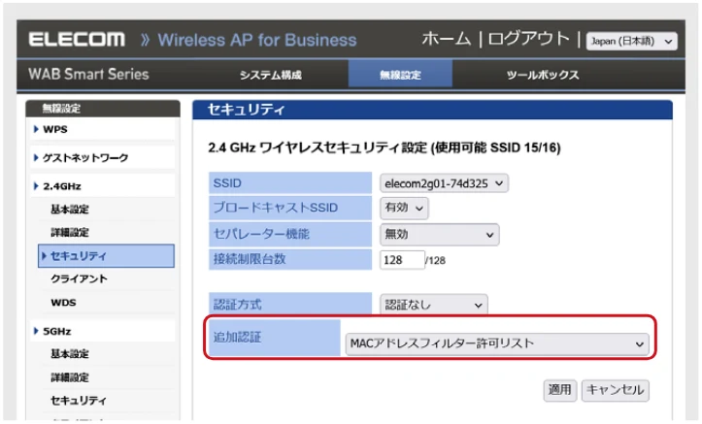
Task: Expand the ゲストネットワーク sidebar section
Action: [x=103, y=157]
